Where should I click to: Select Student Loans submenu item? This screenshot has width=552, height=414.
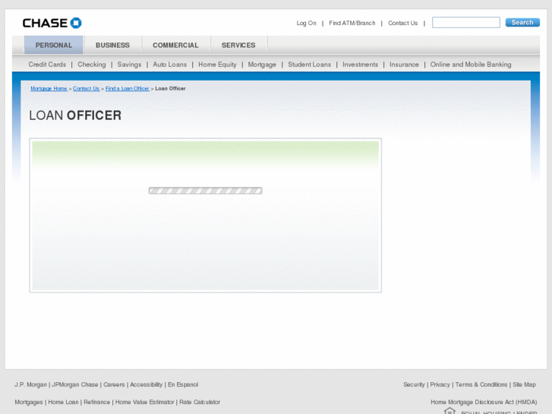click(310, 65)
